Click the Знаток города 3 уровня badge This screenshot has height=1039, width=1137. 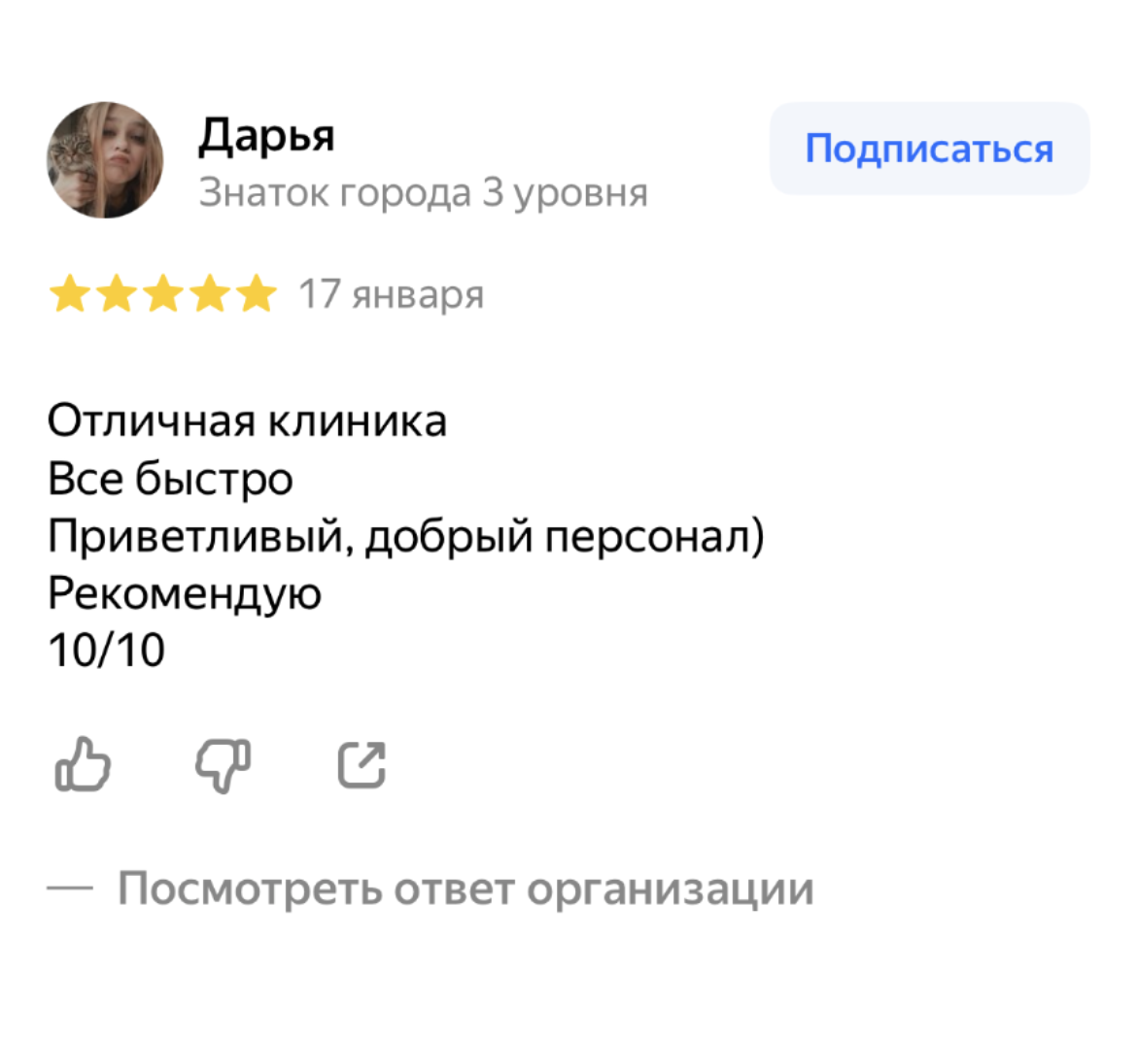click(423, 193)
